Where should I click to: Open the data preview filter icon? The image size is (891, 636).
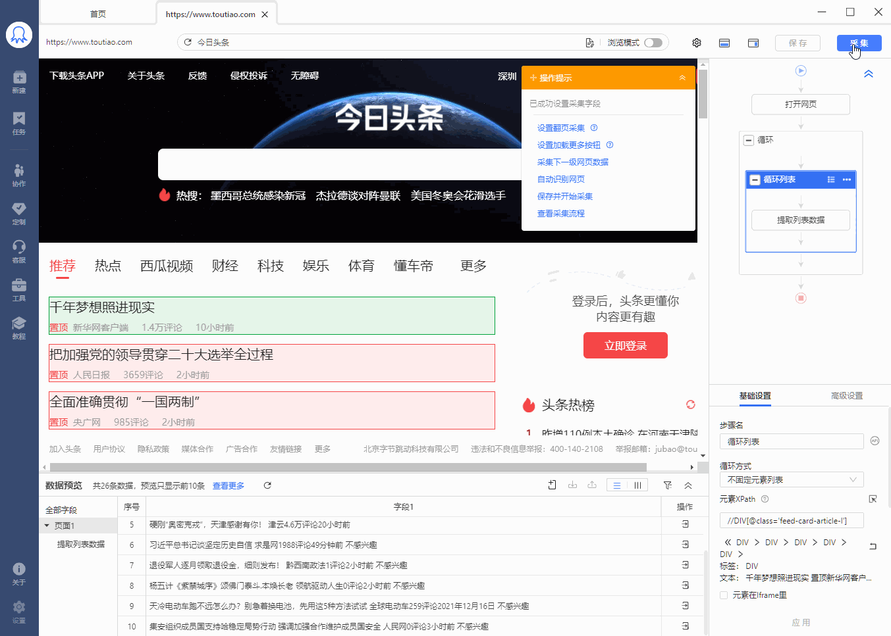click(668, 485)
